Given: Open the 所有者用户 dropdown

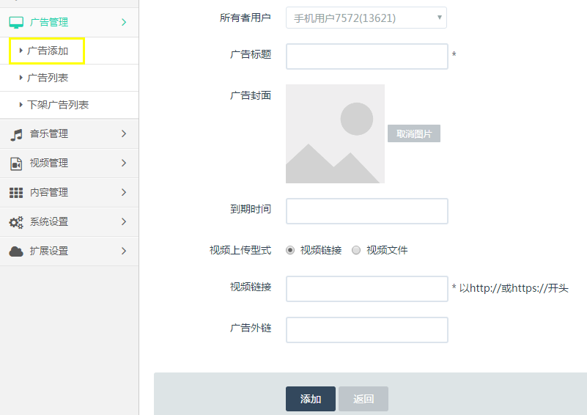Looking at the screenshot, I should point(366,18).
